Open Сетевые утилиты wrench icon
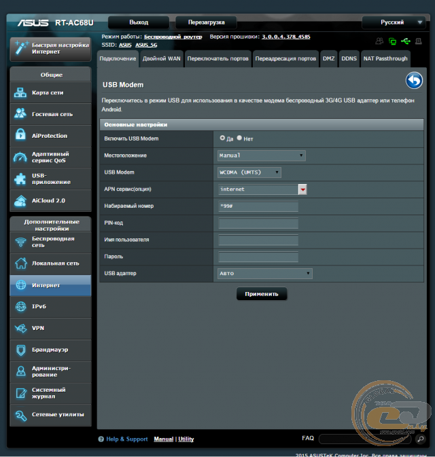435x457 pixels. click(20, 415)
